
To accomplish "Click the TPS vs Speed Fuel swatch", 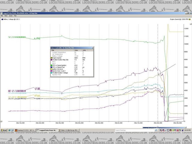I will (x=52, y=67).
